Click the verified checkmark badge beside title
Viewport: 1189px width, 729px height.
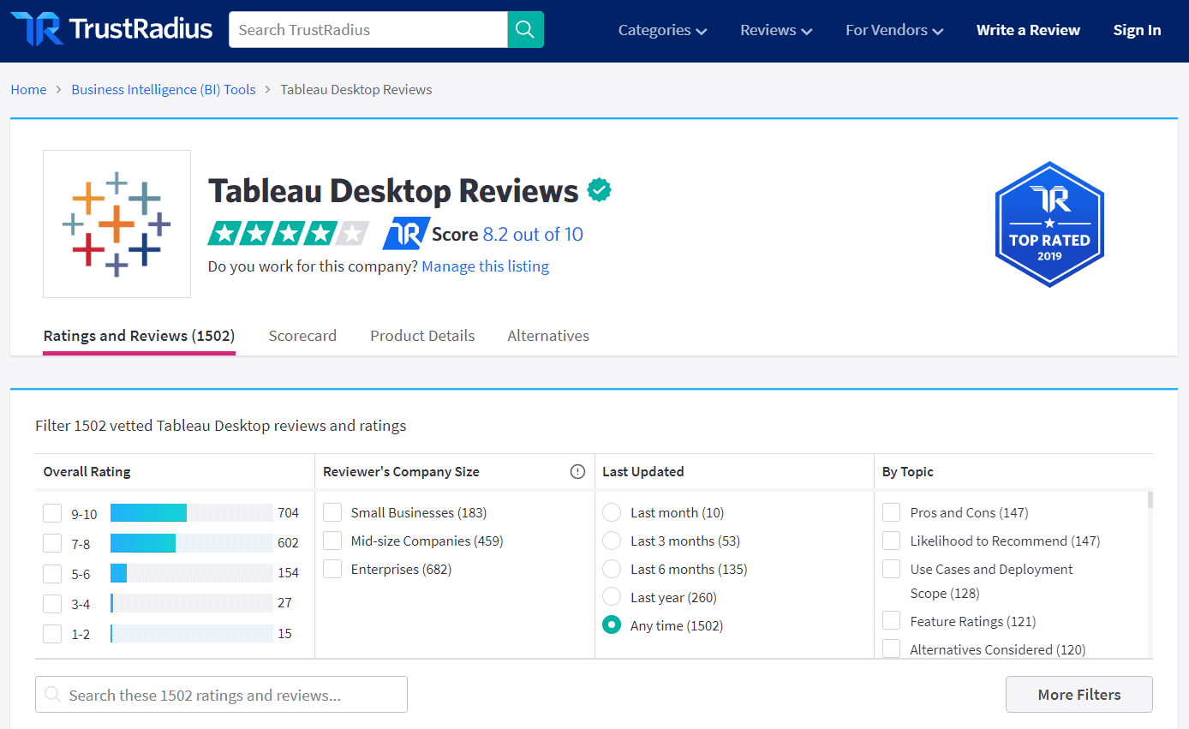599,190
